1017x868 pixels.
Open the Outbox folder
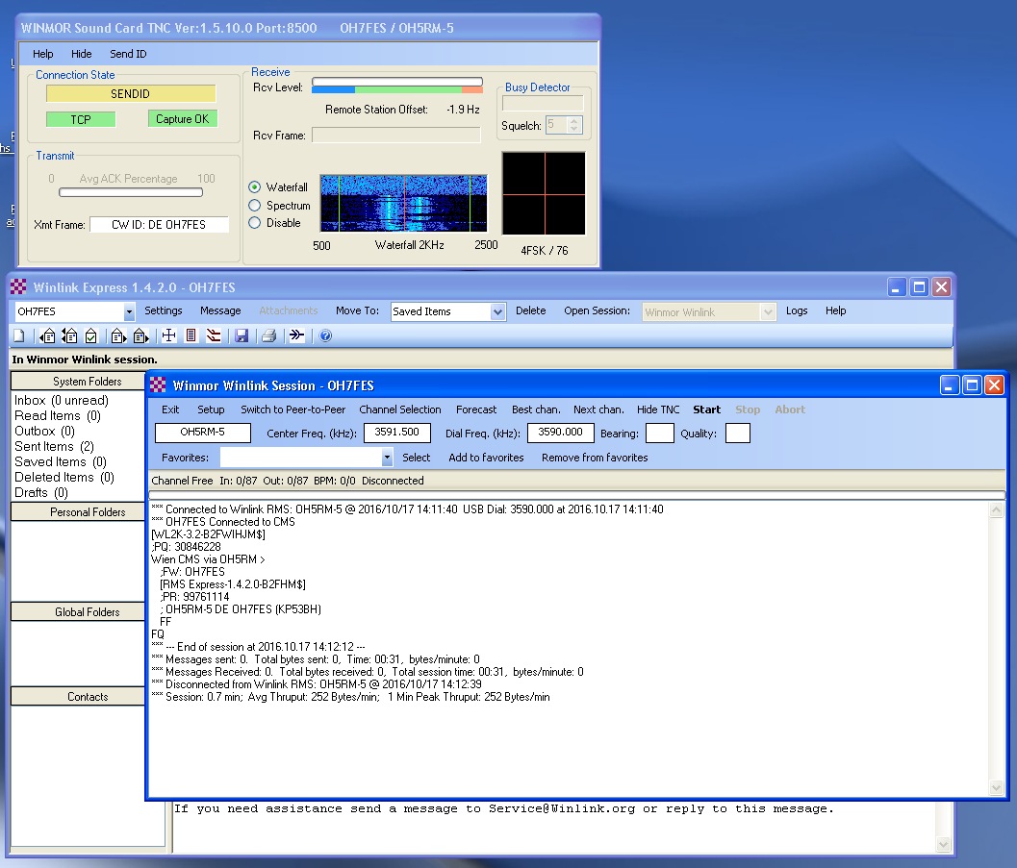click(x=45, y=432)
